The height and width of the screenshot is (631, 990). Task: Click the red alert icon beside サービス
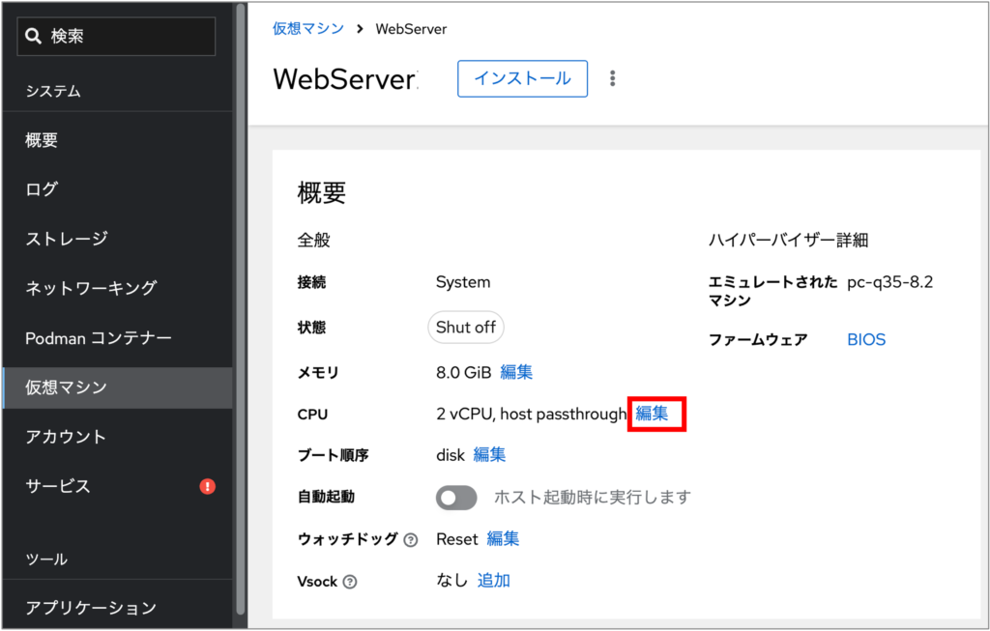207,486
